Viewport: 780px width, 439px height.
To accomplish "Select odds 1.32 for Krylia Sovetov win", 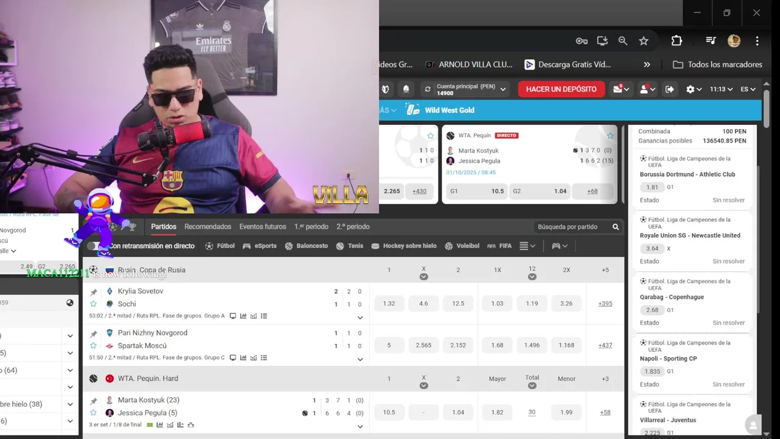I will click(x=389, y=304).
